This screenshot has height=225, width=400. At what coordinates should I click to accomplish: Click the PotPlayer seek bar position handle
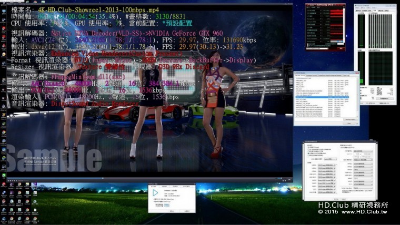tap(103, 178)
